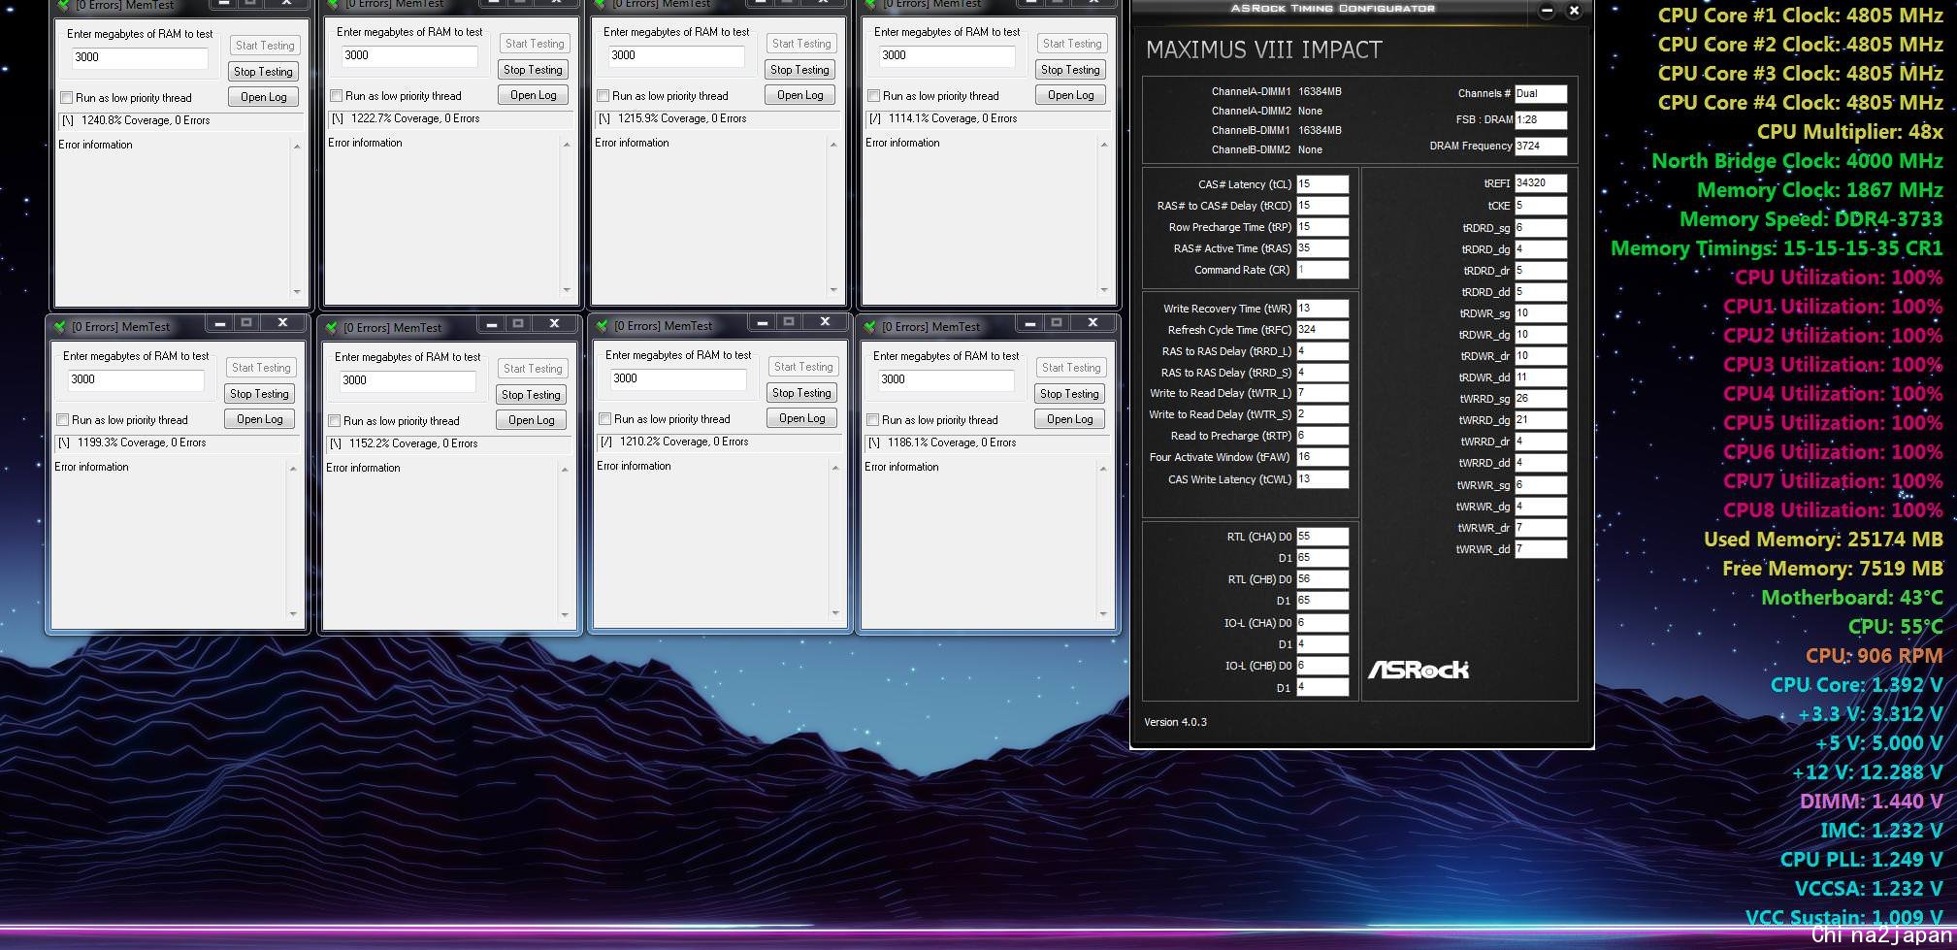
Task: Open log in MemTest with 1114.1% coverage
Action: (1070, 95)
